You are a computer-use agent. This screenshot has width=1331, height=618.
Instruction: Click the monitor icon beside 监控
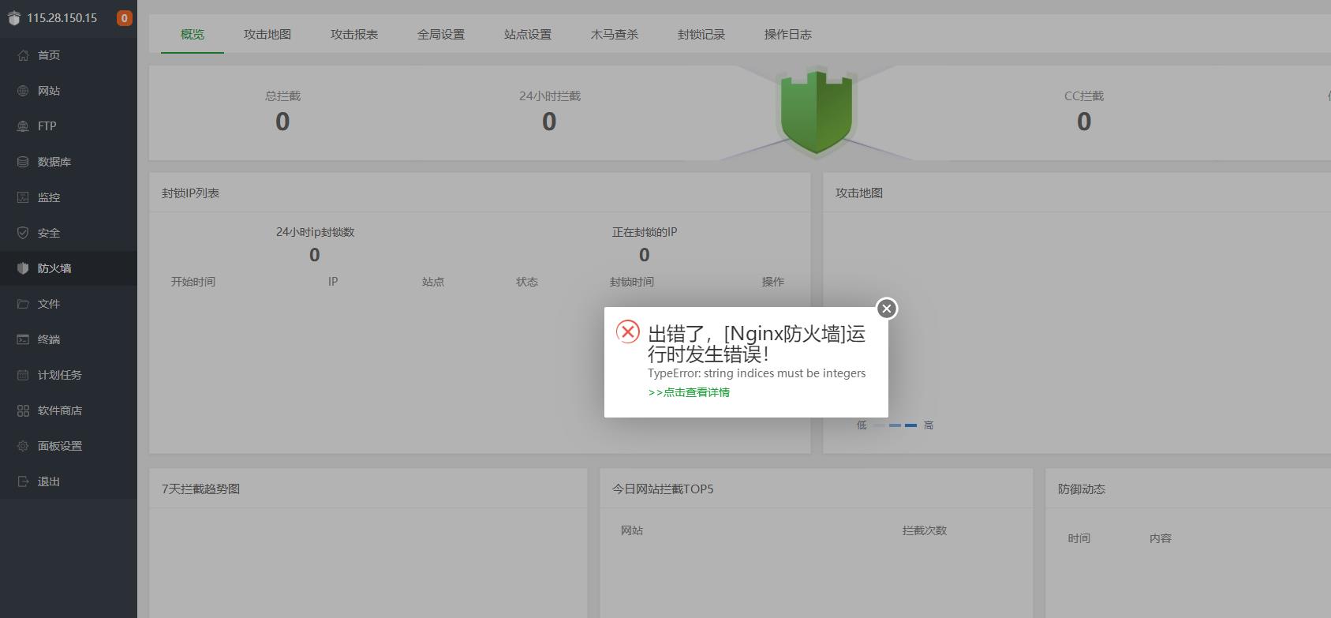(x=23, y=197)
